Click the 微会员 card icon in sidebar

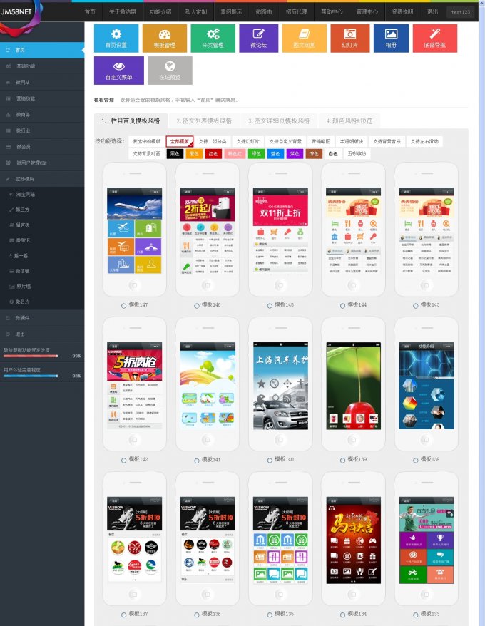(x=8, y=147)
